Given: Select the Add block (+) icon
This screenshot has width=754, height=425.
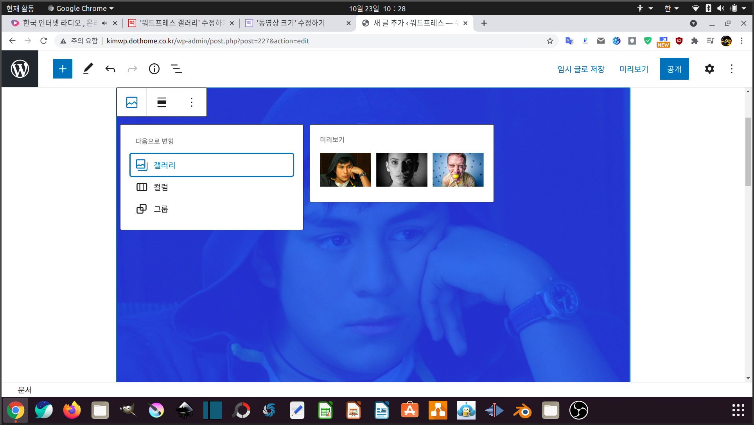Looking at the screenshot, I should [62, 68].
